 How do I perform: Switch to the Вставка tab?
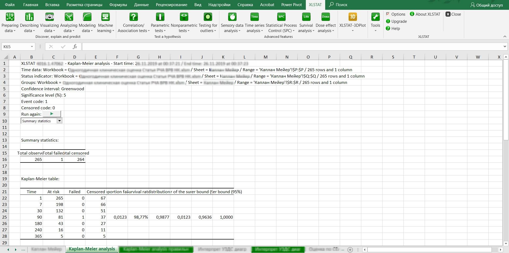[x=52, y=5]
